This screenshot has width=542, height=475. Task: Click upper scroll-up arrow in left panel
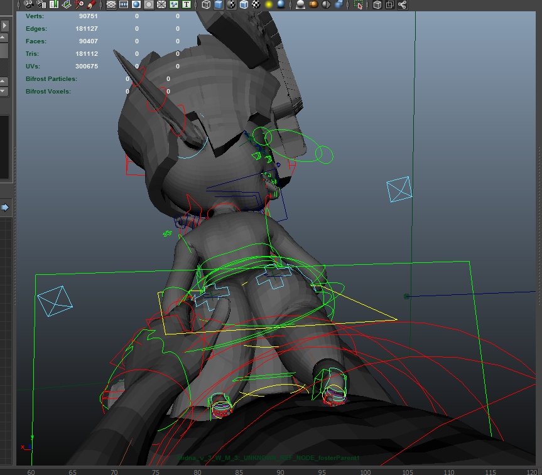[x=3, y=37]
